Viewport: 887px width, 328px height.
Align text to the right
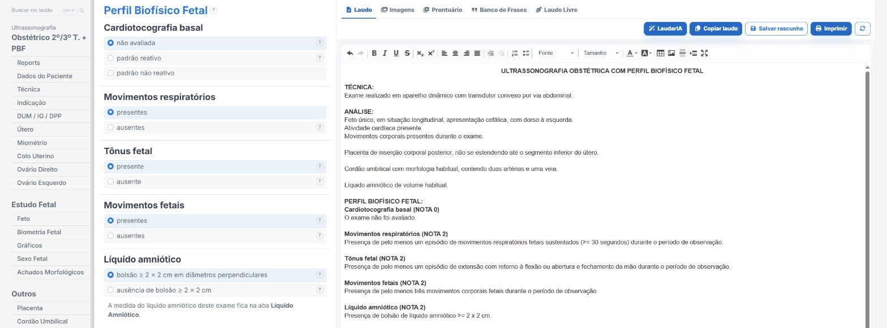pos(466,53)
